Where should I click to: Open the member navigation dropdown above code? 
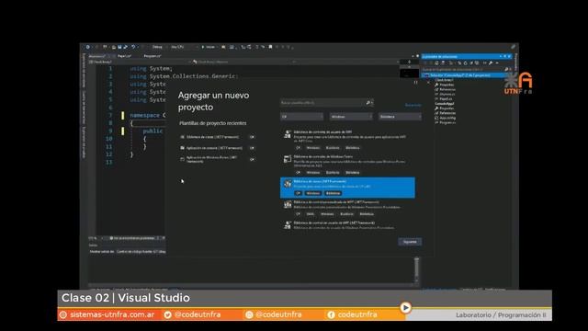243,62
